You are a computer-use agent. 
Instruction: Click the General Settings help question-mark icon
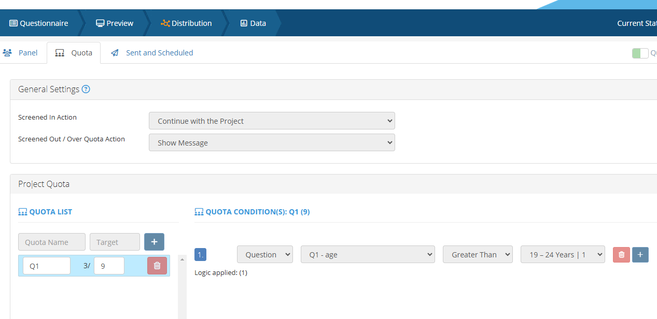86,89
